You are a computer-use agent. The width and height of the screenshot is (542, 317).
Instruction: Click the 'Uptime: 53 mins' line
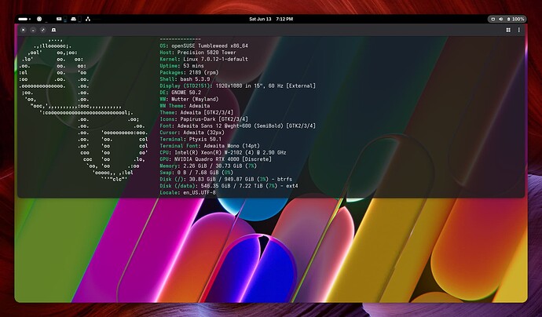pos(181,66)
